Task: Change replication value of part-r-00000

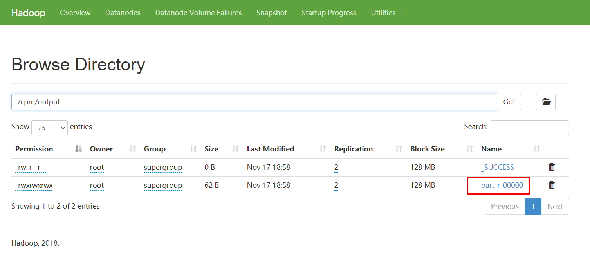Action: tap(336, 186)
